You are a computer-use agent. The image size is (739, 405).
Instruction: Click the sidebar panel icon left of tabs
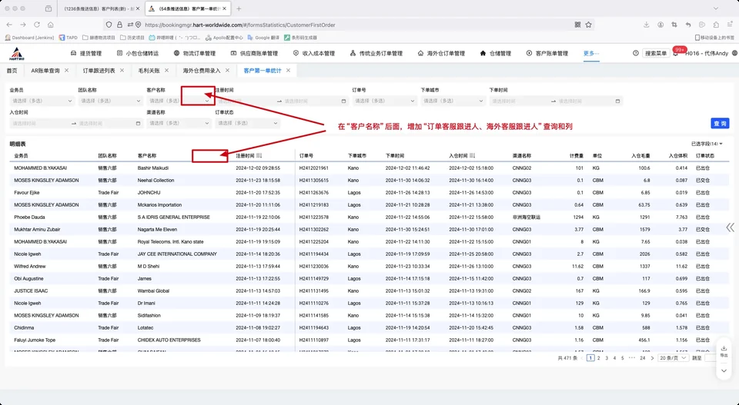(48, 8)
